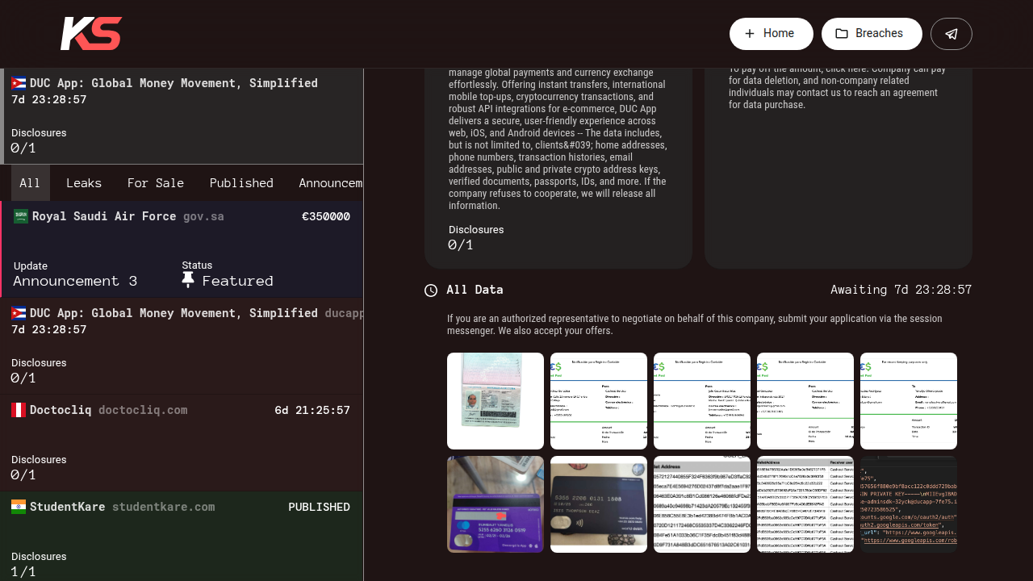The image size is (1033, 581).
Task: Click the Saudi flag icon
Action: (21, 216)
